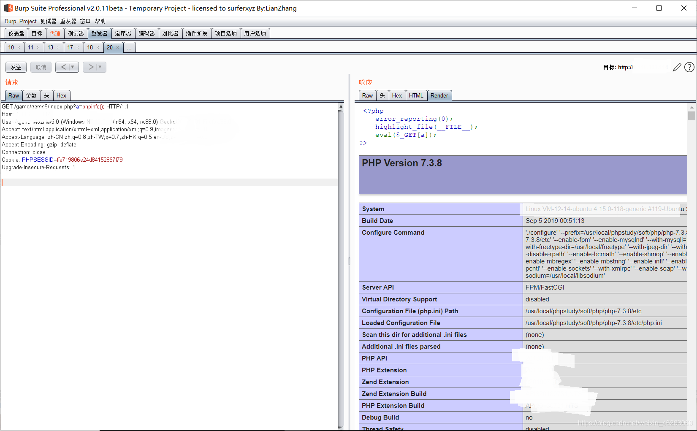
Task: Close repeater tab 11
Action: (38, 48)
